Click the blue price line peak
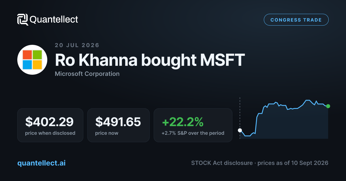This screenshot has height=181, width=346. pos(307,100)
